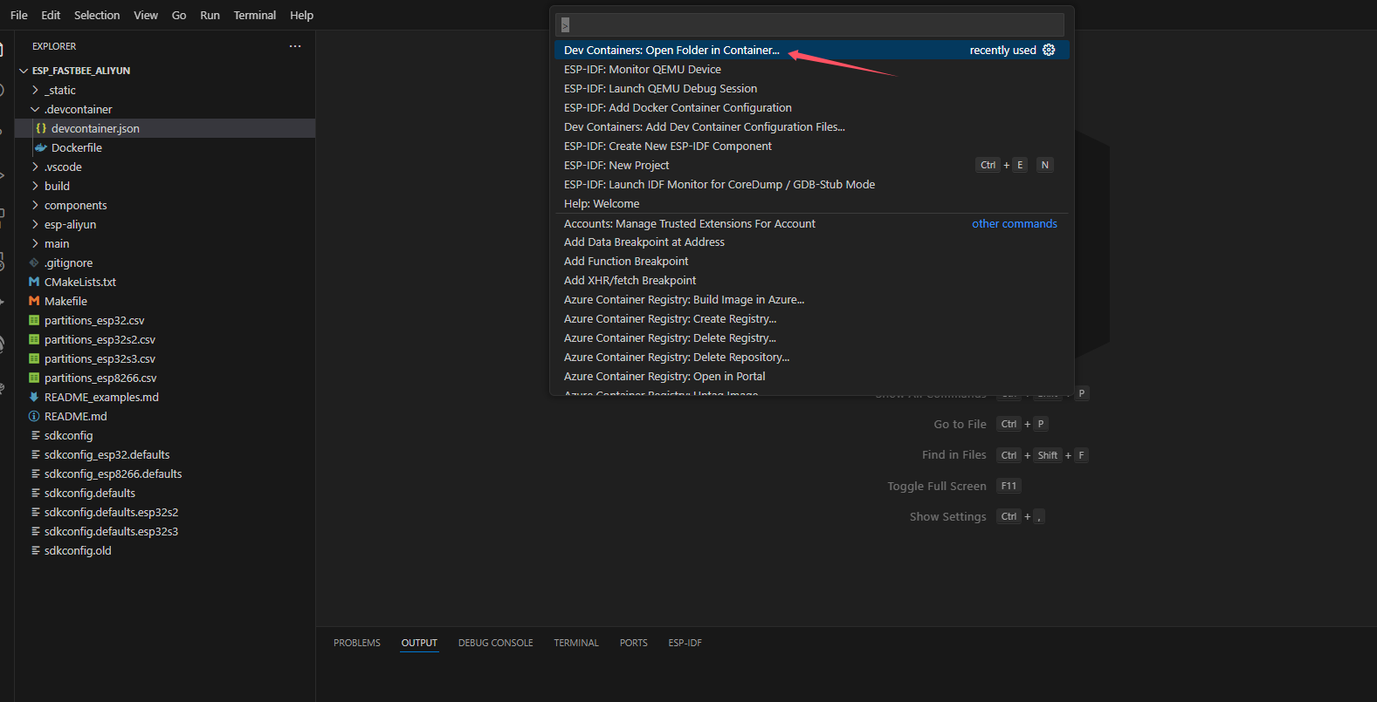Collapse the .devcontainer folder
This screenshot has height=702, width=1377.
point(35,109)
